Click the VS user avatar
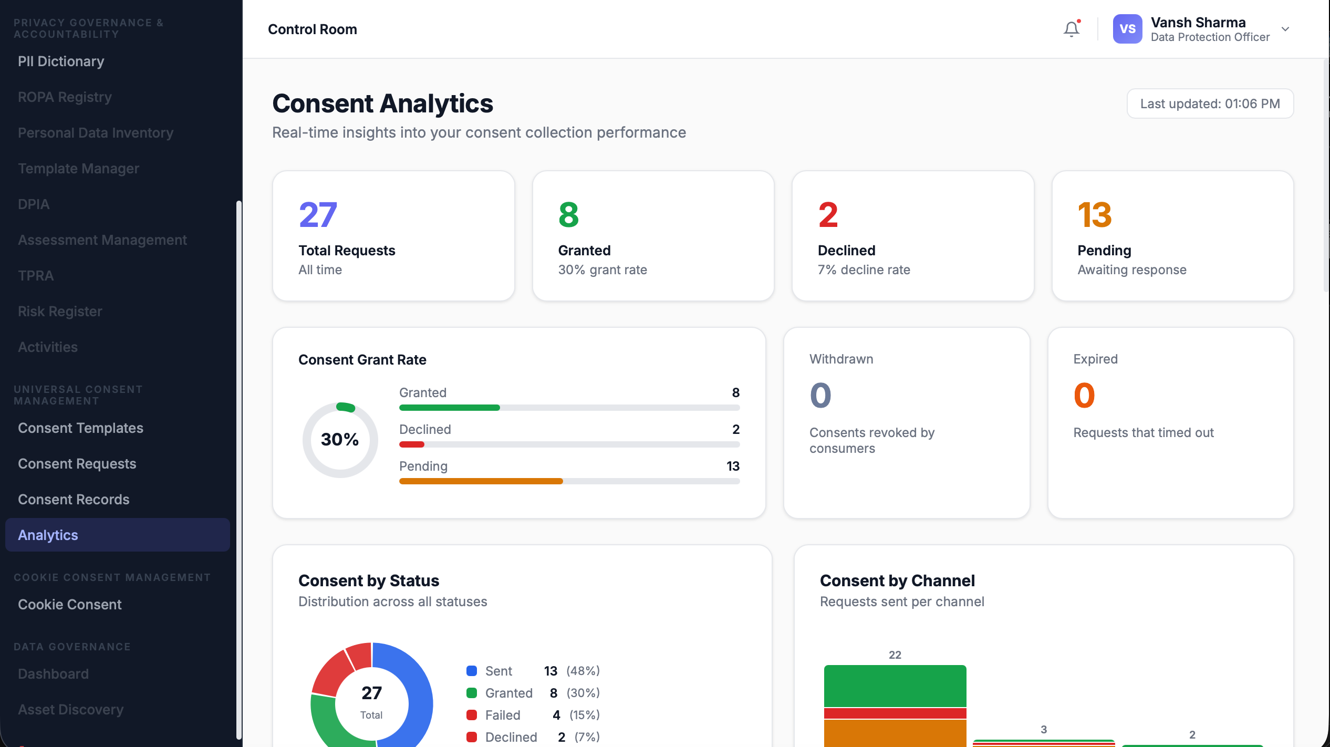 click(x=1127, y=29)
